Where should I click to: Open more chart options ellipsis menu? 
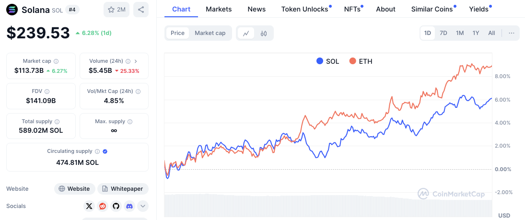click(x=512, y=33)
